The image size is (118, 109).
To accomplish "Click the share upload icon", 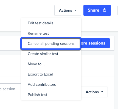I will (105, 10).
